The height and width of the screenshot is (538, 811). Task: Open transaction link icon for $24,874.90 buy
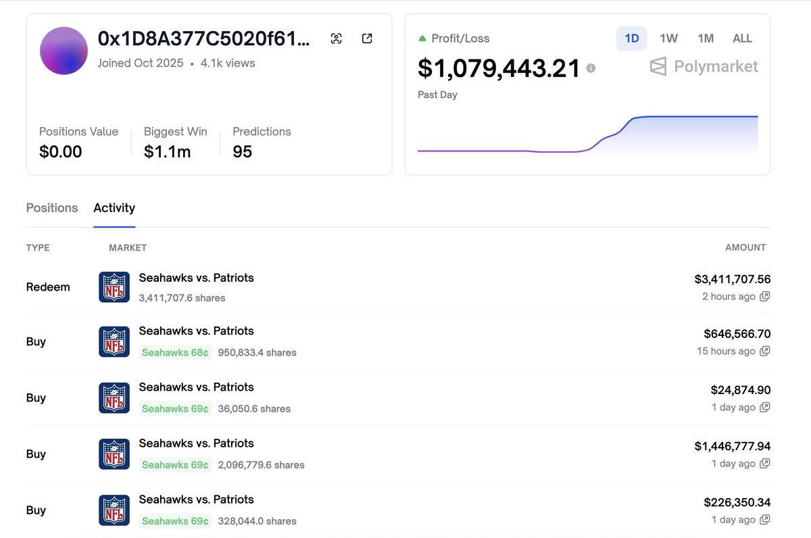(764, 408)
